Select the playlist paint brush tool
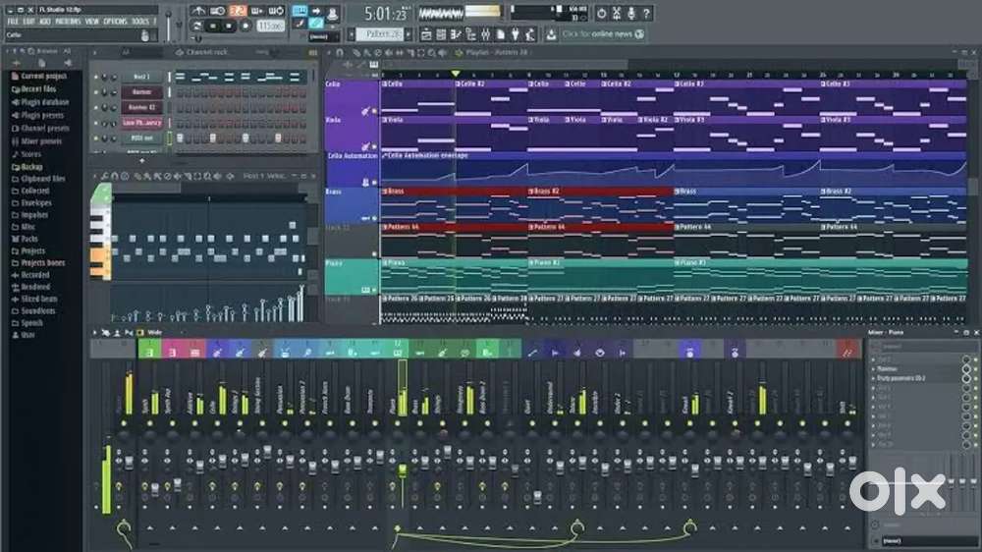The image size is (982, 552). click(367, 53)
